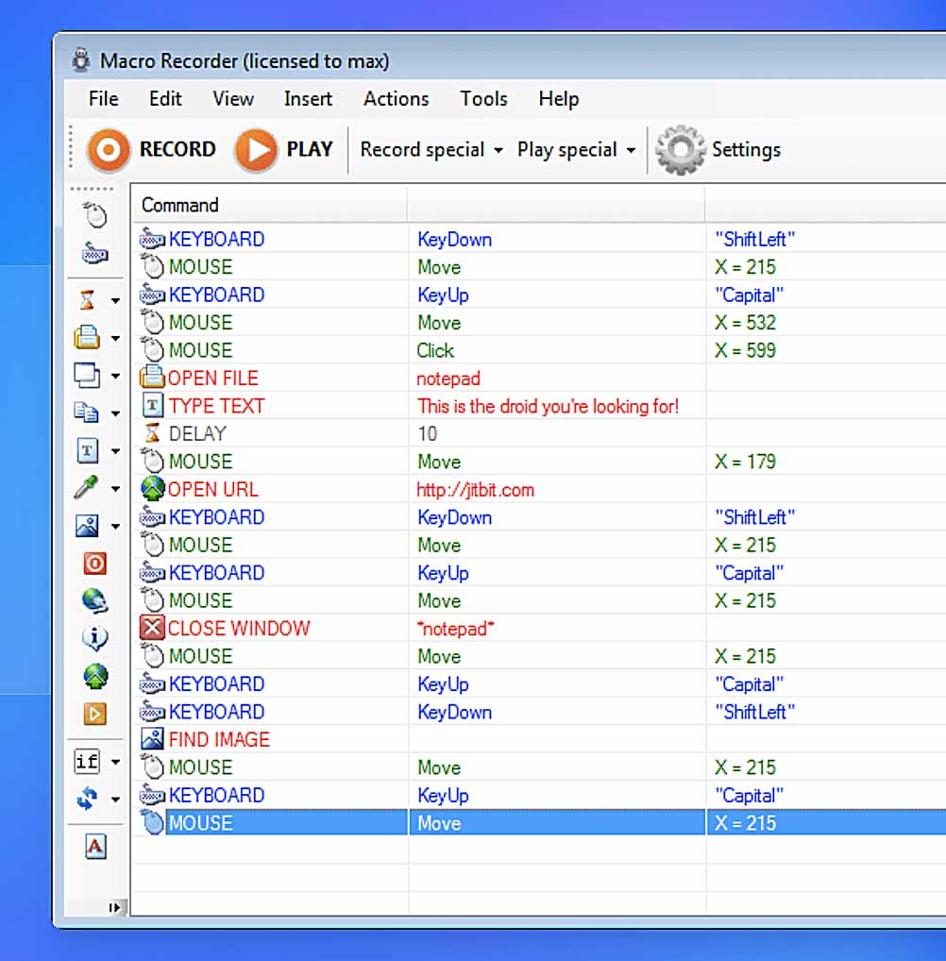Select the color picker eyedropper tool
The image size is (946, 961).
90,488
